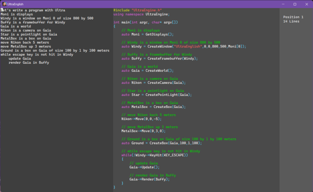Click the 'Star is a pointlight on Gaia' input line
The width and height of the screenshot is (313, 192).
(29, 34)
